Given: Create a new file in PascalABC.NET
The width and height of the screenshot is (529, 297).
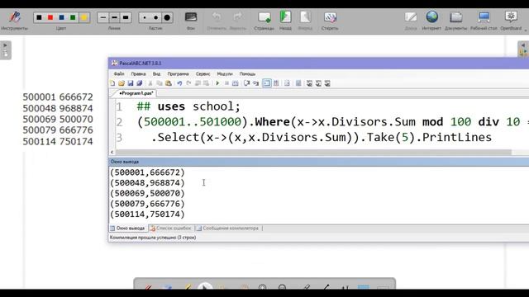Looking at the screenshot, I should click(112, 83).
